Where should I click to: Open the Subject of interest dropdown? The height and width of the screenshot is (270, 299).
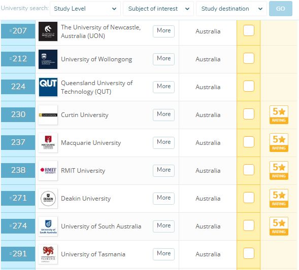coord(158,9)
